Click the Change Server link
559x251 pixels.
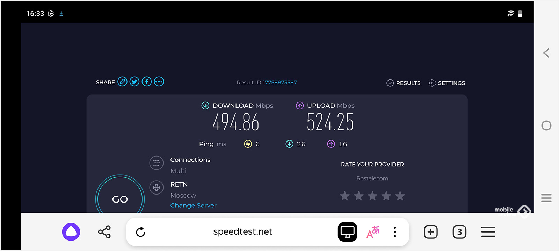click(x=193, y=205)
